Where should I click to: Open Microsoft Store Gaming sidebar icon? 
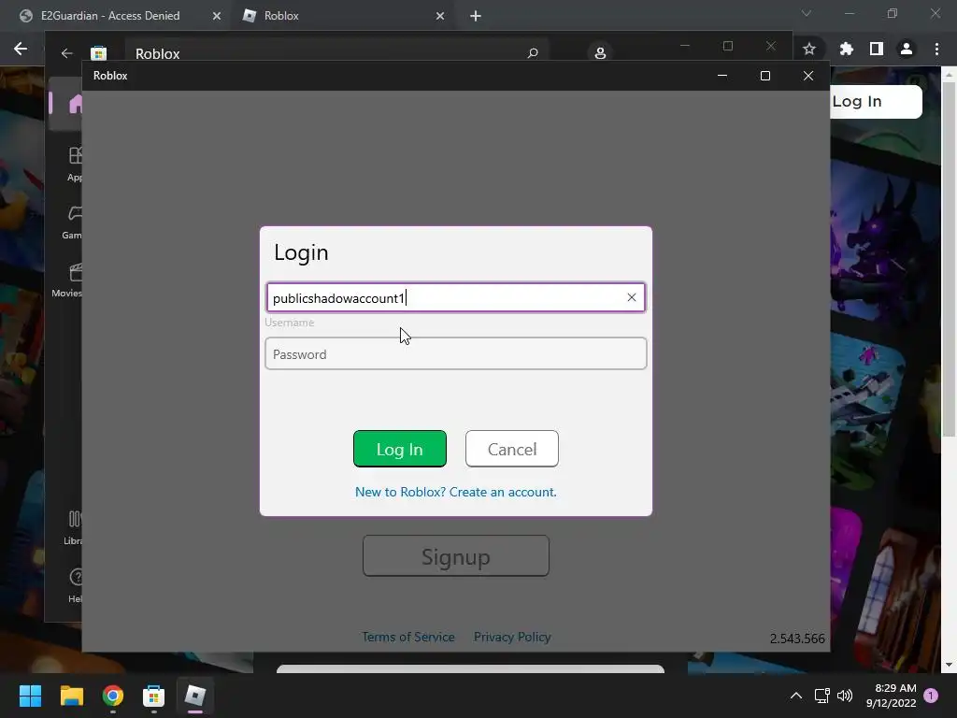tap(73, 222)
